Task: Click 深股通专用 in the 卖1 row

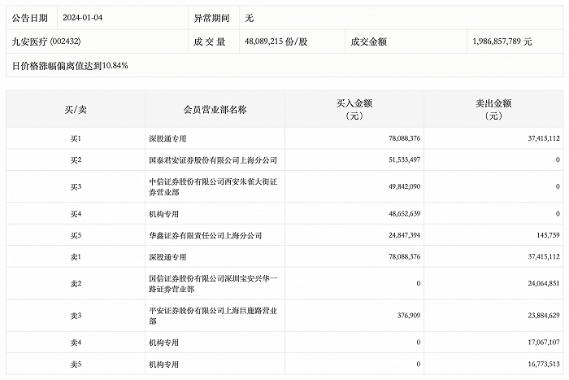Action: pyautogui.click(x=167, y=257)
